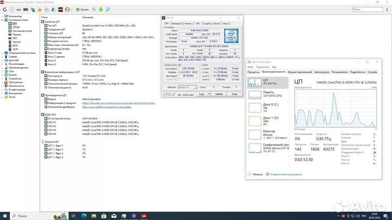Collapse the Системная плата tree node
This screenshot has width=392, height=220.
click(2, 20)
